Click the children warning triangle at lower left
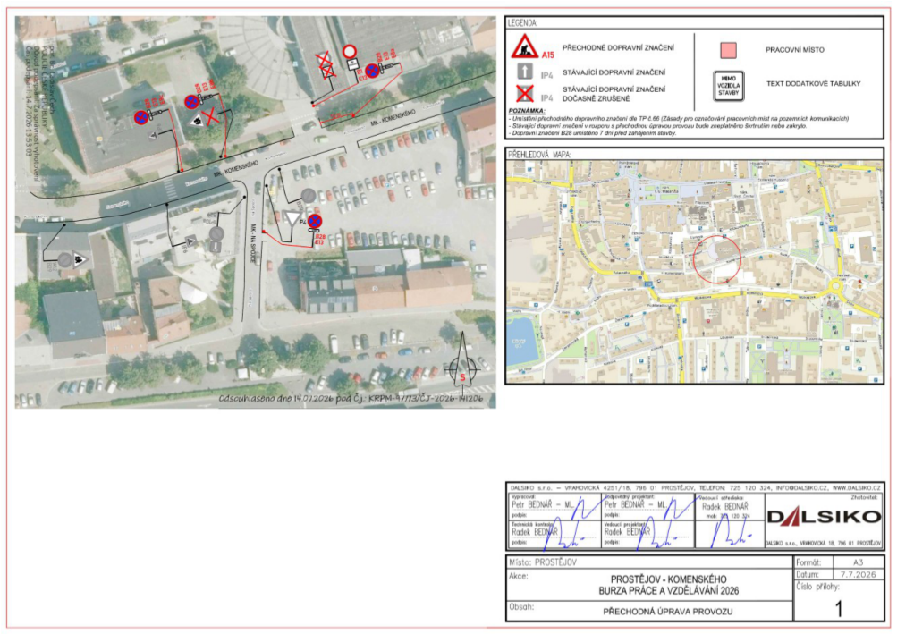 [80, 260]
